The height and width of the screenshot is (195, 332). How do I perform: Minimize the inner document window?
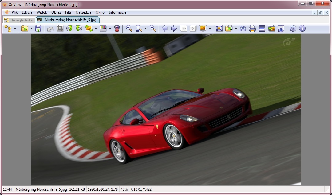tap(315, 13)
